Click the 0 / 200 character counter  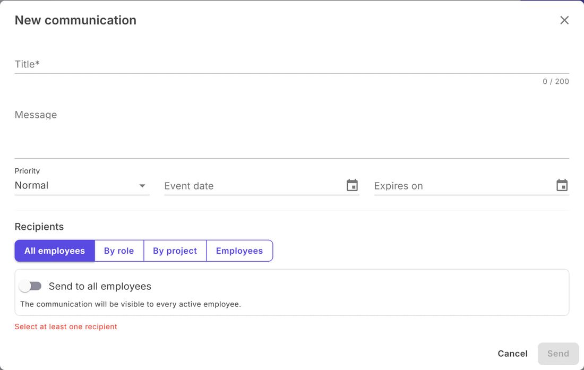point(556,82)
